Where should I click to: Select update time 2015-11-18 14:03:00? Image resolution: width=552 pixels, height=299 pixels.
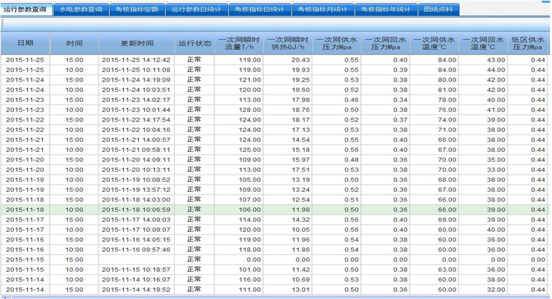[136, 200]
